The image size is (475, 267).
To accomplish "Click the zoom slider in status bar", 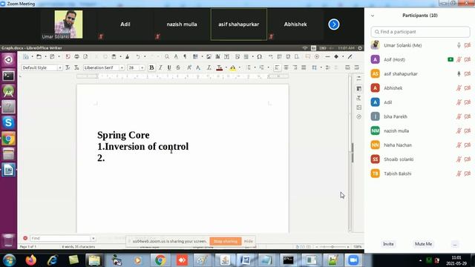I will (x=332, y=247).
